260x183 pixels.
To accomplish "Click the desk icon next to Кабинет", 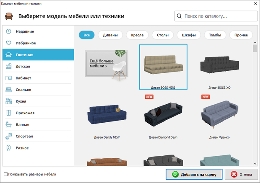I will (x=9, y=78).
